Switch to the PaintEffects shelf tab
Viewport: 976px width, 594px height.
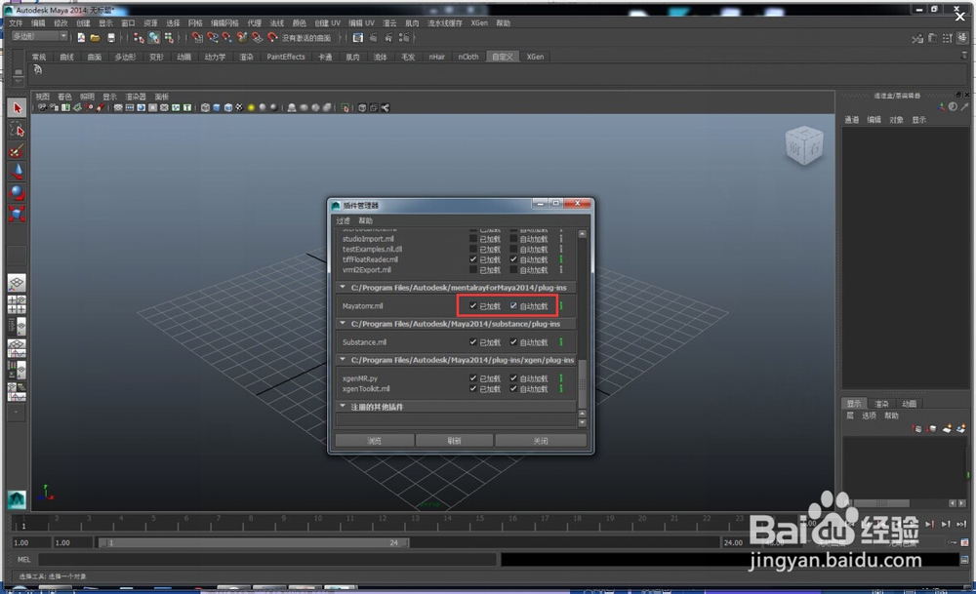point(286,57)
